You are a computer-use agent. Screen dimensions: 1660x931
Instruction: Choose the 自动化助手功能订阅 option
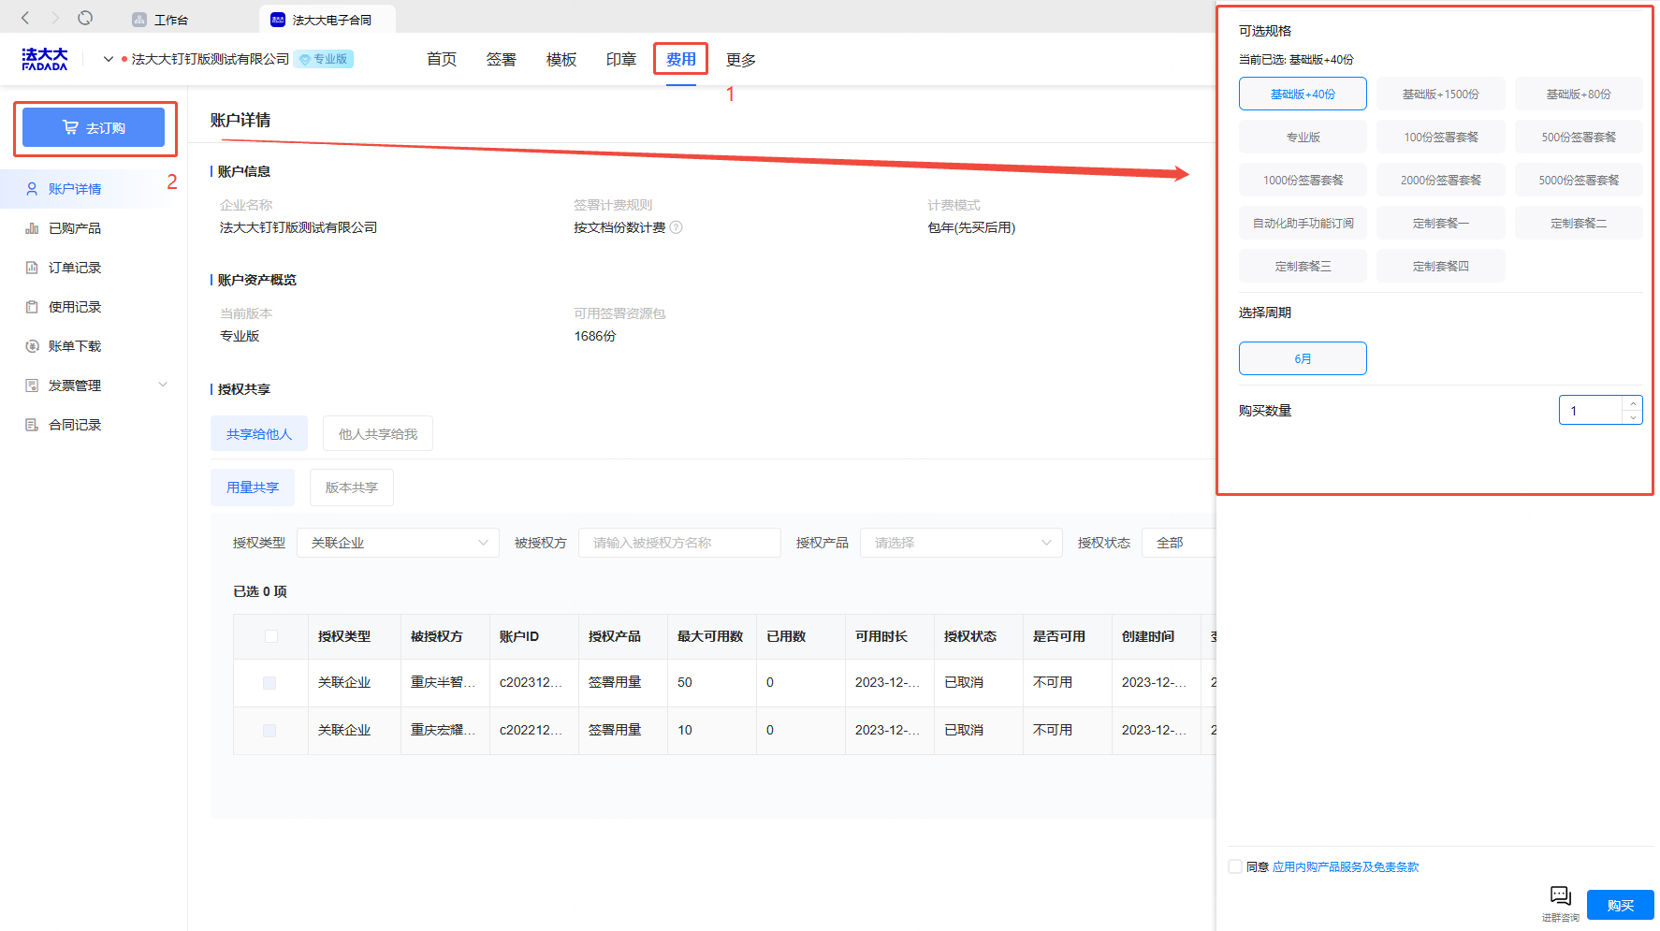pyautogui.click(x=1303, y=223)
